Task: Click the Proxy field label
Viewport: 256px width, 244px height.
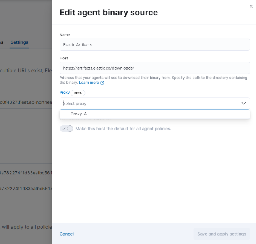Action: tap(65, 93)
